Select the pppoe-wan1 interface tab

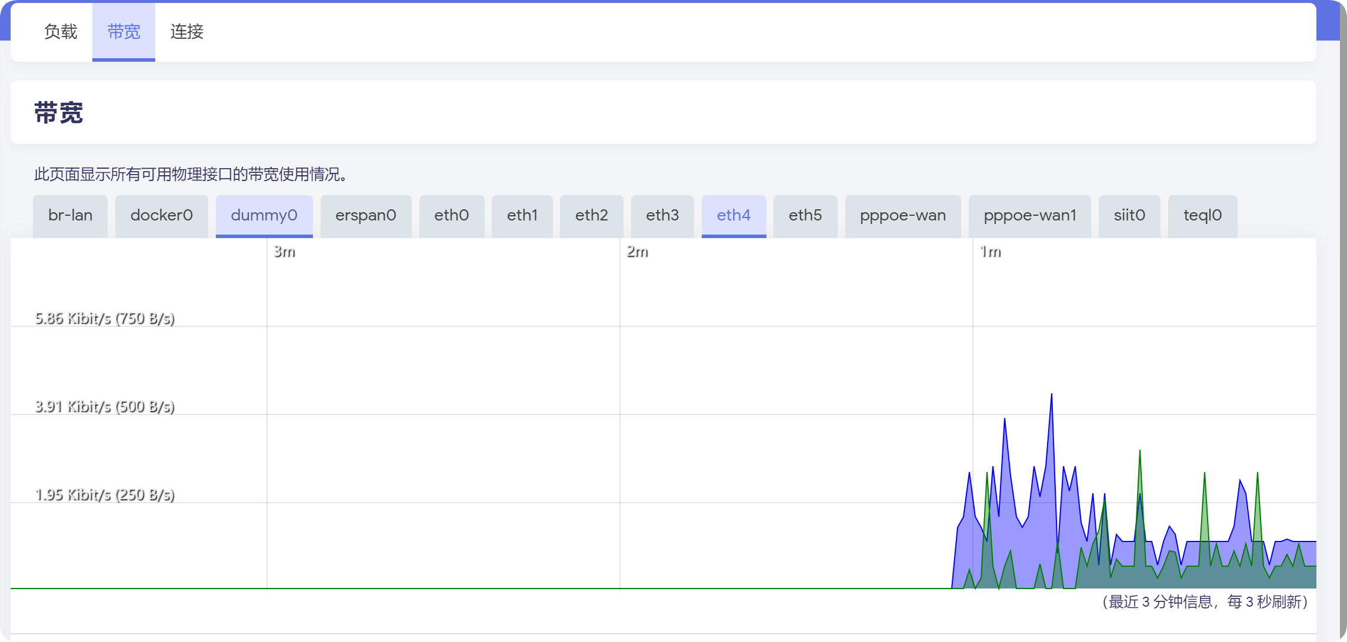1029,216
